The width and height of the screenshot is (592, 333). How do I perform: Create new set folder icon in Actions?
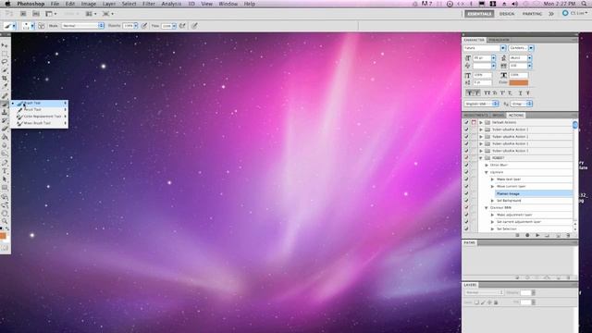[547, 235]
